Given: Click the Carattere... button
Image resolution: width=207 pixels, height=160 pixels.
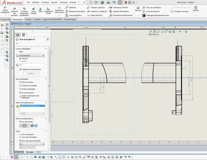Looking at the screenshot, I should tap(31, 73).
